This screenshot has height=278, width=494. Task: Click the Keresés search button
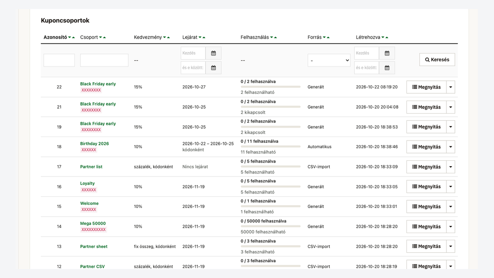437,60
